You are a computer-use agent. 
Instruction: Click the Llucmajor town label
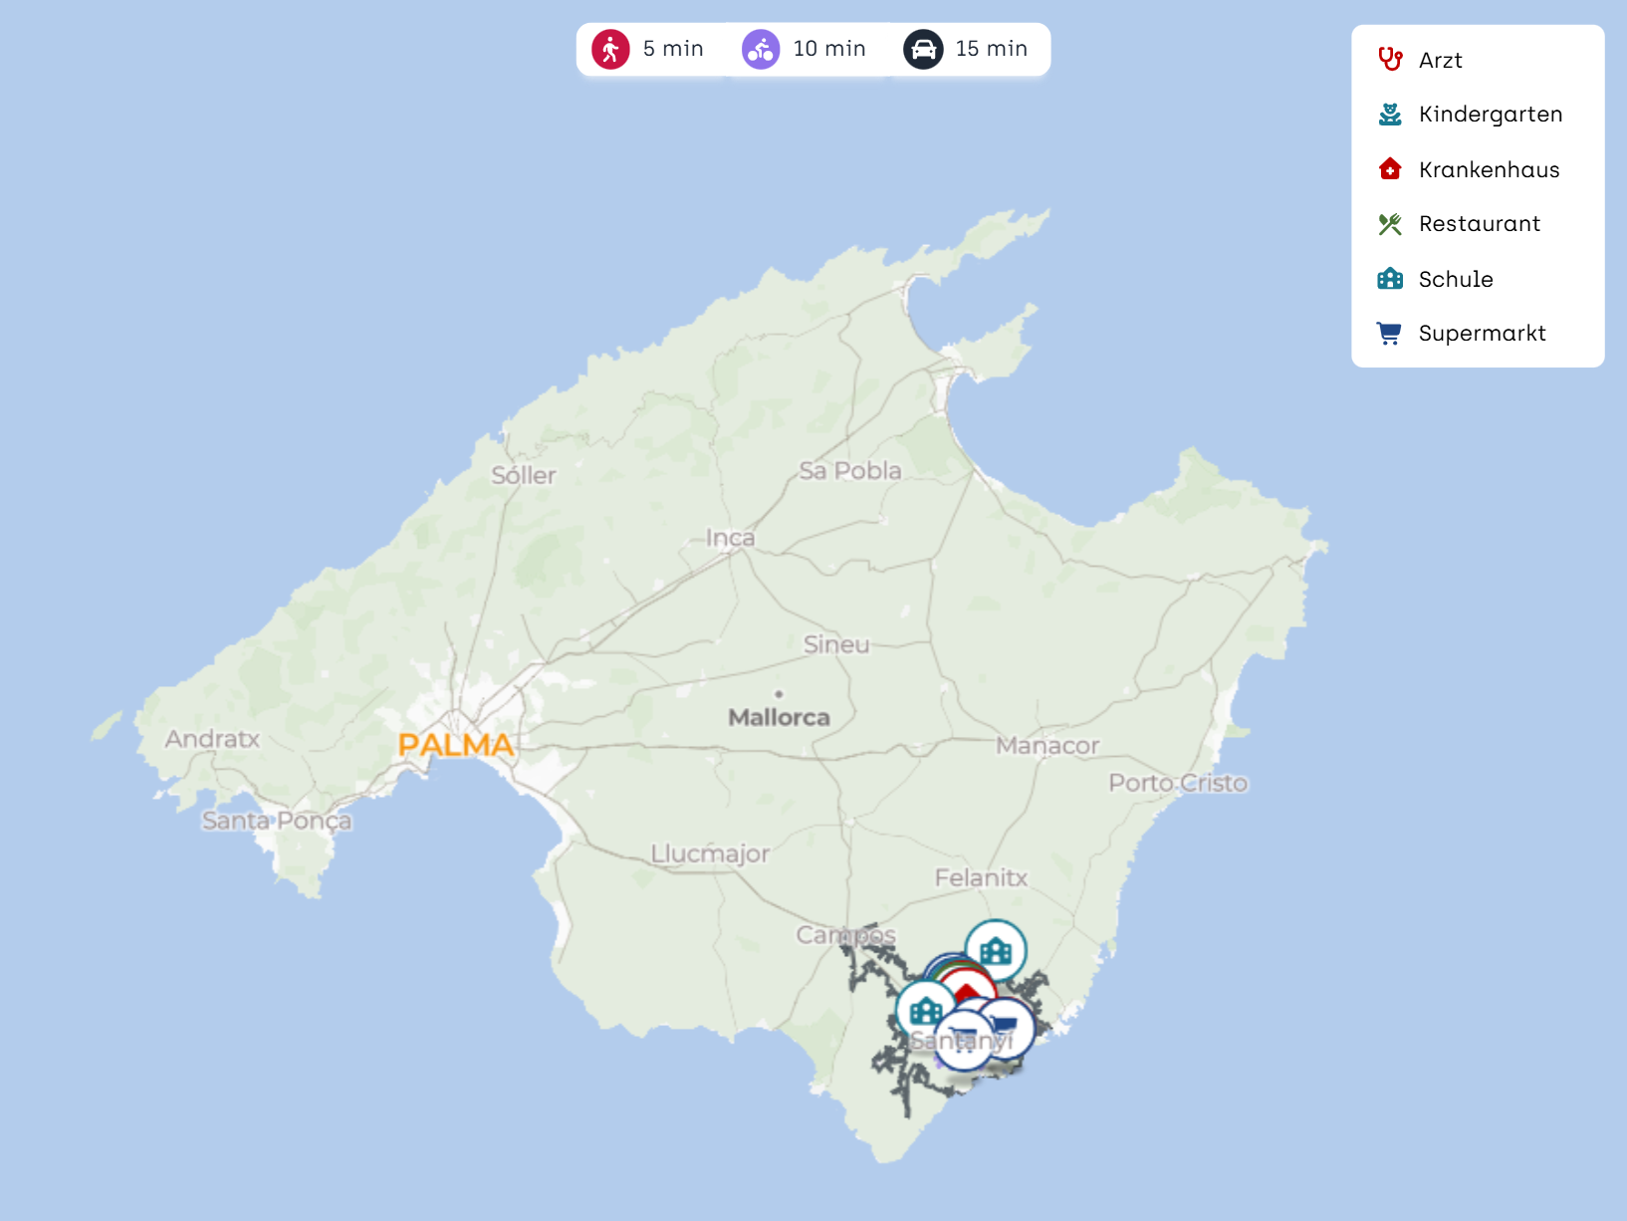coord(710,854)
